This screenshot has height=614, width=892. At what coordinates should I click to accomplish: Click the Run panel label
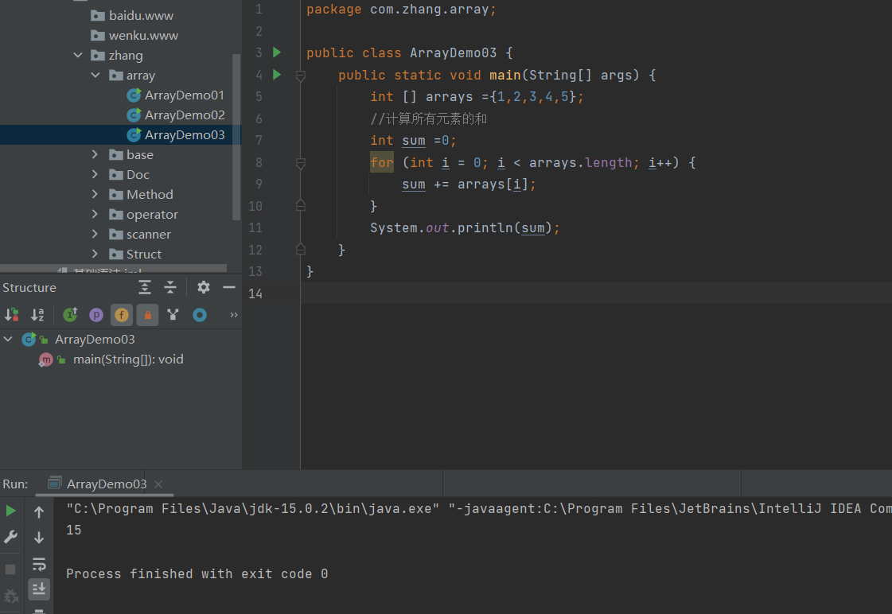coord(15,484)
